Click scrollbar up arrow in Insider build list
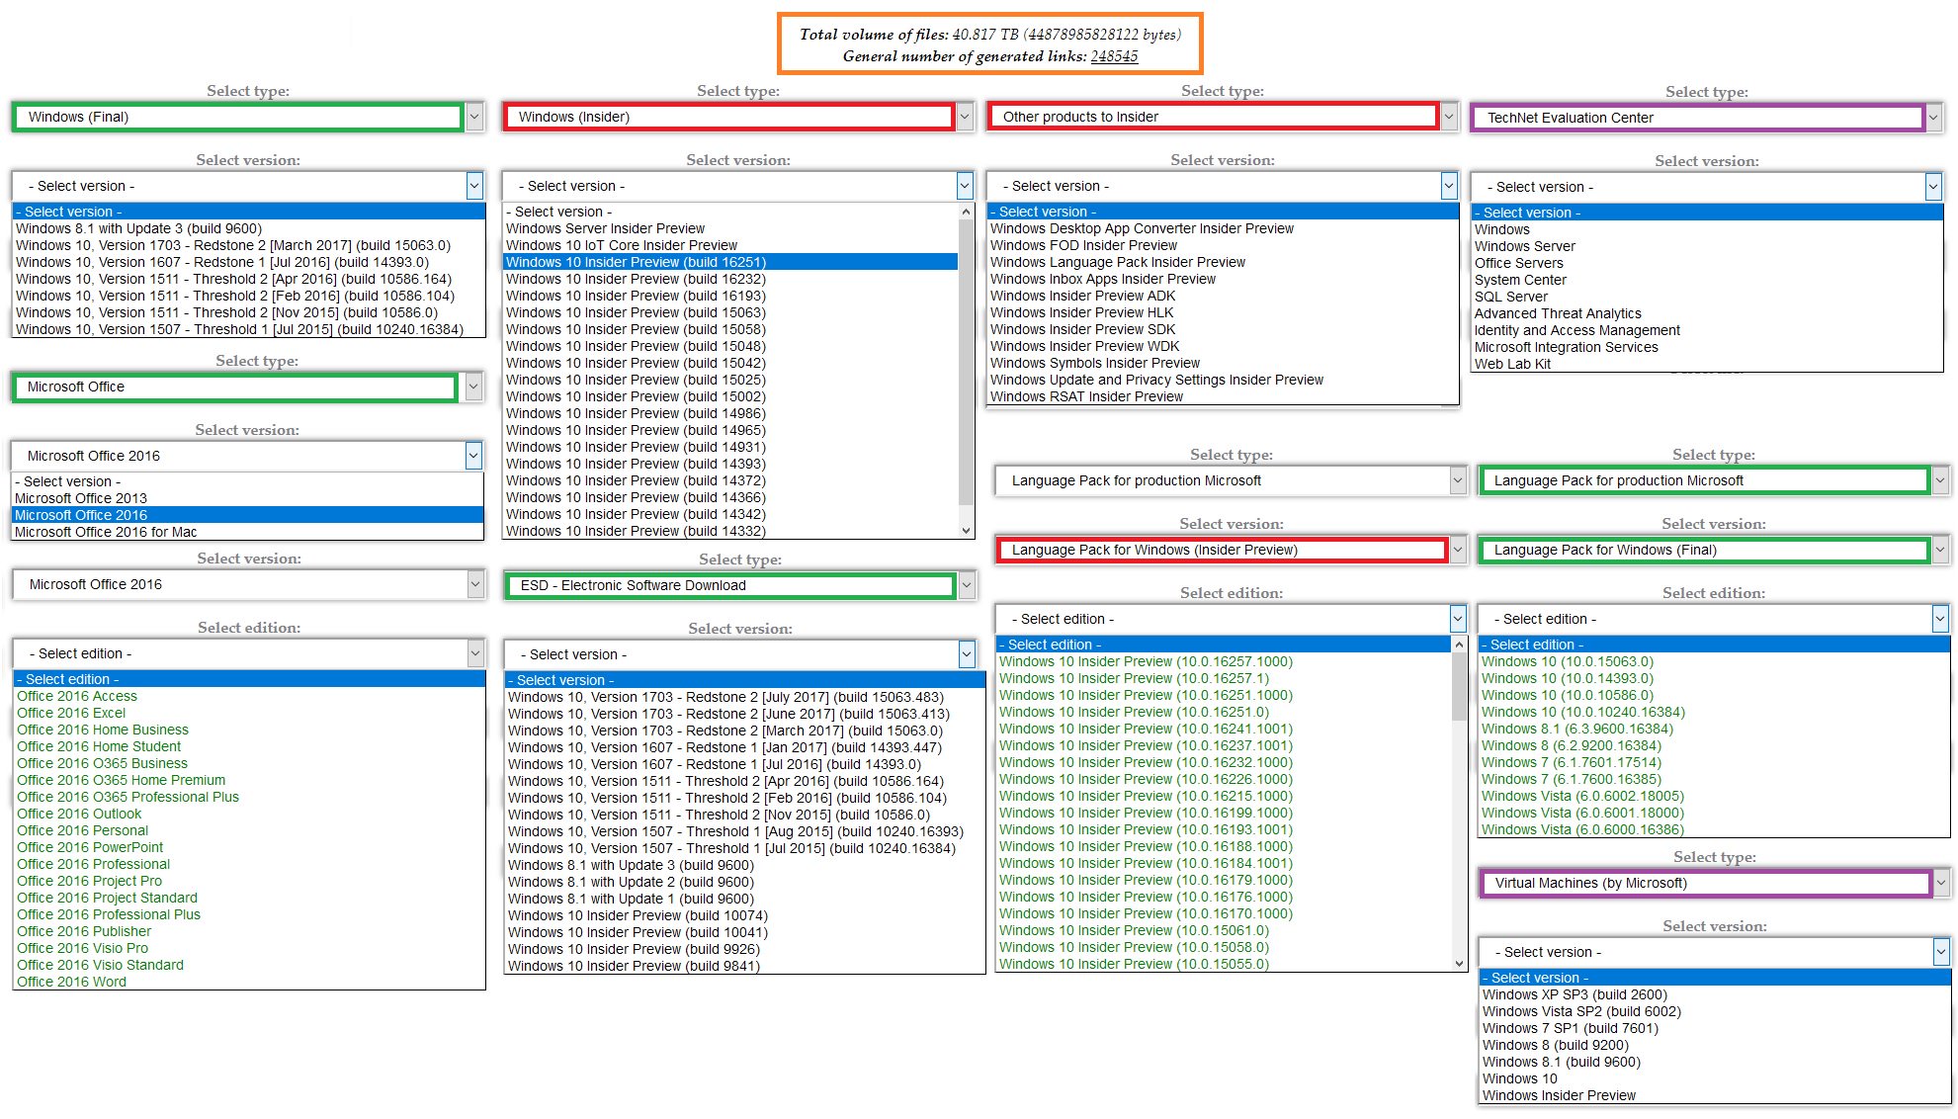This screenshot has height=1119, width=1958. (967, 212)
